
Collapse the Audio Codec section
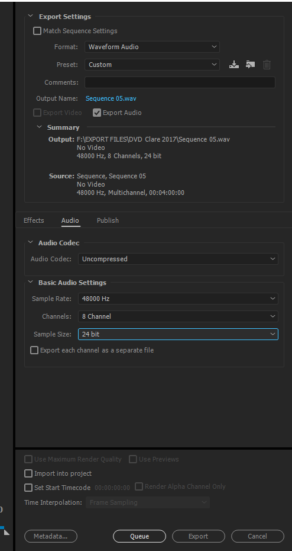pyautogui.click(x=31, y=242)
